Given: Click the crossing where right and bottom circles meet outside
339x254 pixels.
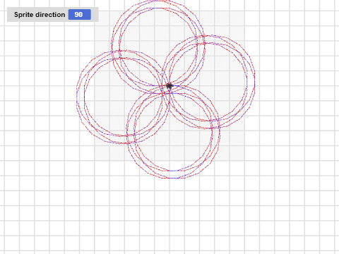Looking at the screenshot, I should [215, 124].
